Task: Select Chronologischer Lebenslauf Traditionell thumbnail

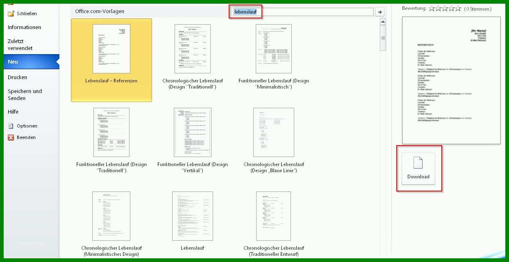Action: 193,49
